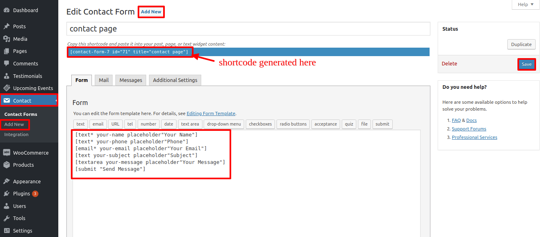This screenshot has height=237, width=547.
Task: Insert a drop-down menu form tag
Action: [x=224, y=124]
